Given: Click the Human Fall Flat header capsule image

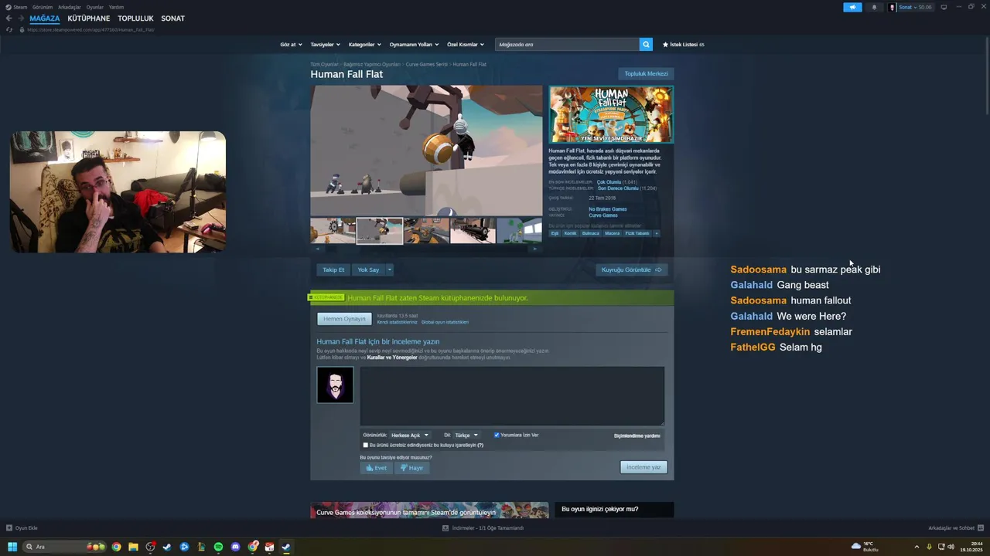Looking at the screenshot, I should tap(611, 114).
